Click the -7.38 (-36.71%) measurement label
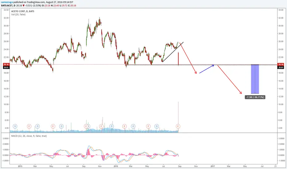 click(x=255, y=97)
